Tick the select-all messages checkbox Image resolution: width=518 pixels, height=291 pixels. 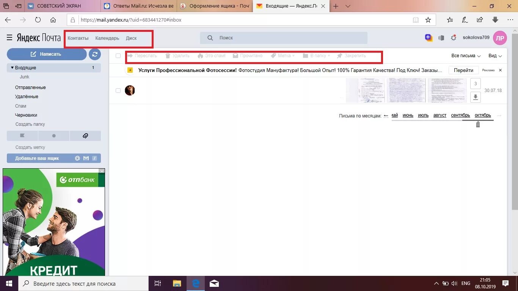118,56
